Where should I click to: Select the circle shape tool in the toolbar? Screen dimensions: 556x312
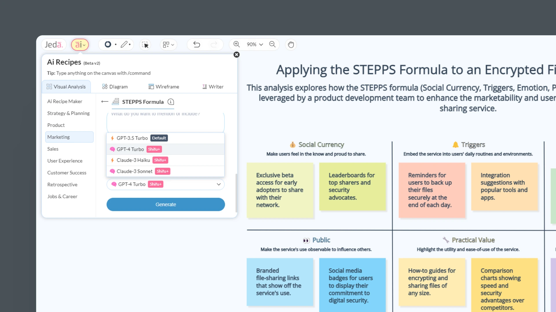[108, 44]
